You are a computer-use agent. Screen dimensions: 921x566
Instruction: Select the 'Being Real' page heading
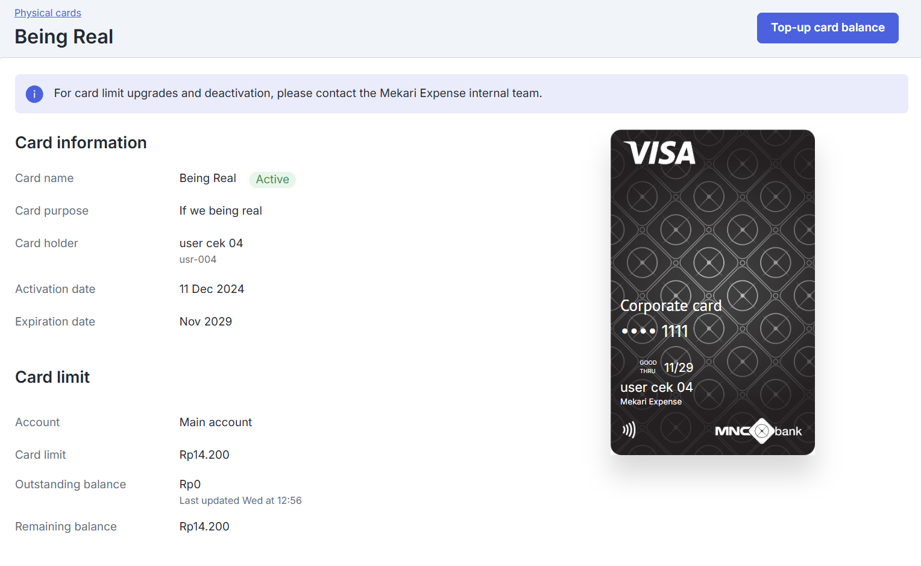(64, 37)
